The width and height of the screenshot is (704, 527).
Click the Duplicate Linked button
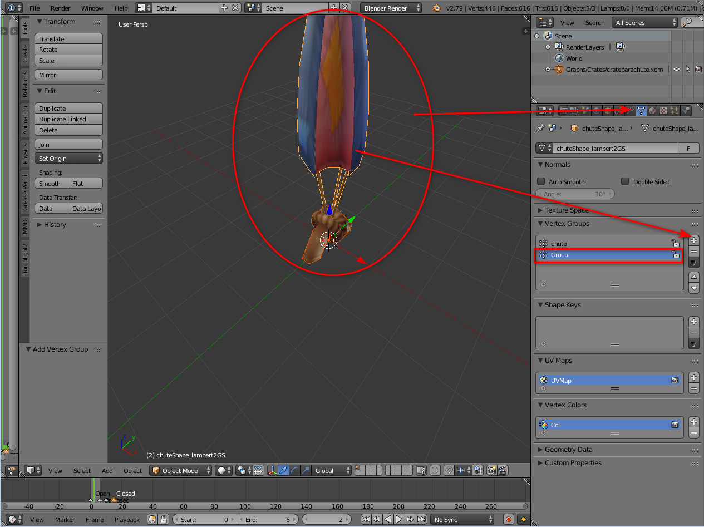point(68,119)
